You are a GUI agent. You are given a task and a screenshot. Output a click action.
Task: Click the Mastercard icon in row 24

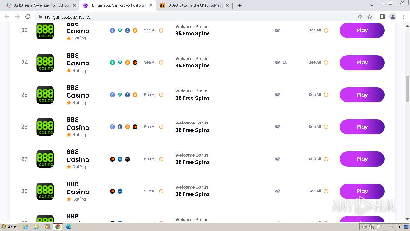pyautogui.click(x=135, y=63)
